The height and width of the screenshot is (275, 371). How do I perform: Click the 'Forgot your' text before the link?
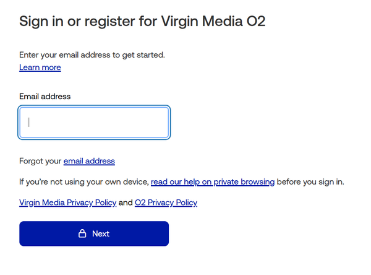tap(40, 161)
